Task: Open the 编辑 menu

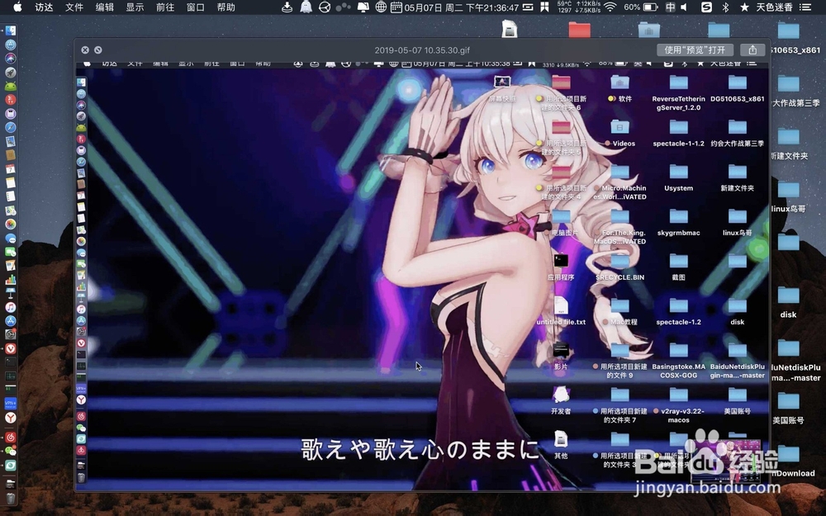Action: 105,7
